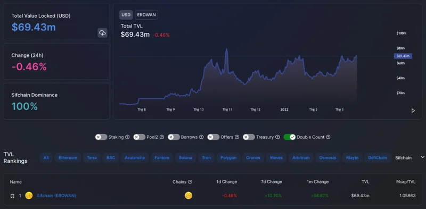Sort table by Name column
Image resolution: width=426 pixels, height=209 pixels.
point(16,182)
